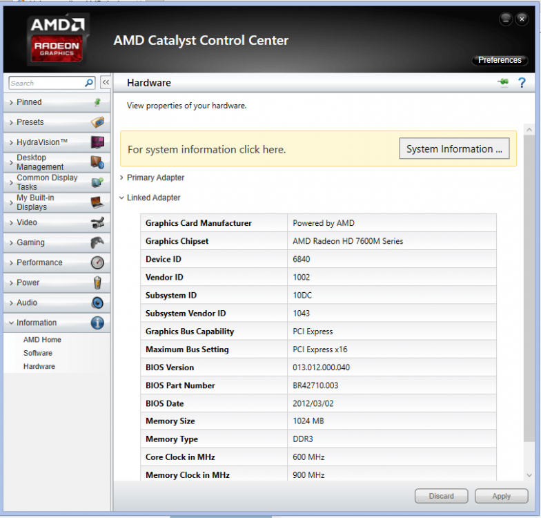Select the Memory Clock value '900 MHz'
The width and height of the screenshot is (541, 518).
coord(308,475)
